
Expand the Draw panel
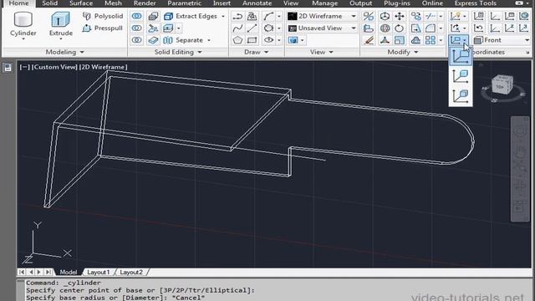257,52
